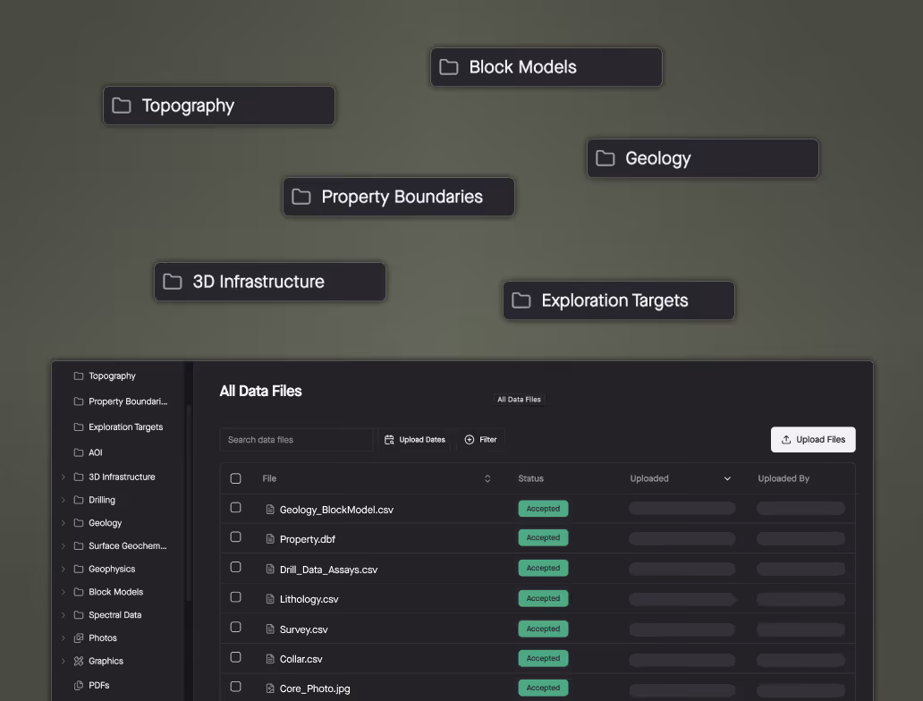The height and width of the screenshot is (701, 923).
Task: Select Drilling folder in the sidebar
Action: click(102, 500)
